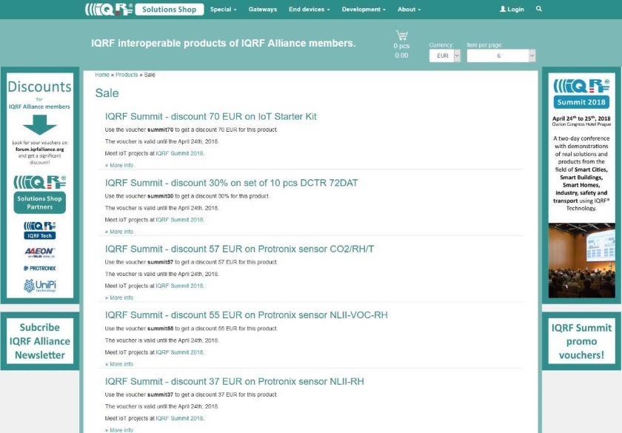Open Protronix sensor CO2/RH/T discount title
This screenshot has width=622, height=433.
tap(239, 249)
